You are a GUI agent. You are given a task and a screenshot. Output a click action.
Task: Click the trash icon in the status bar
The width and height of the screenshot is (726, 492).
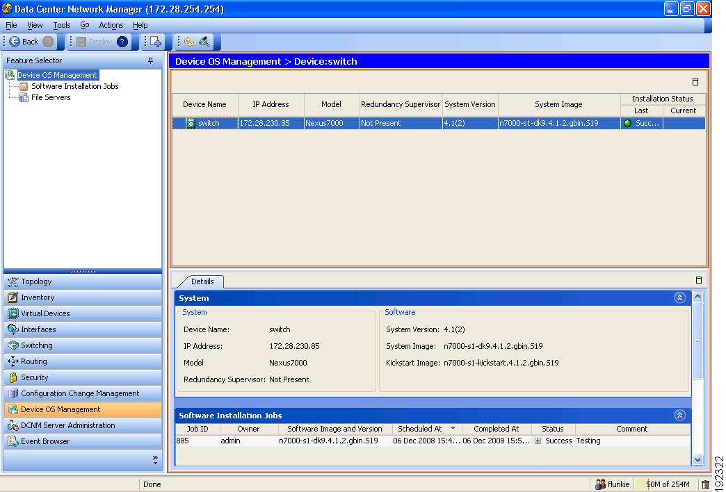coord(706,484)
